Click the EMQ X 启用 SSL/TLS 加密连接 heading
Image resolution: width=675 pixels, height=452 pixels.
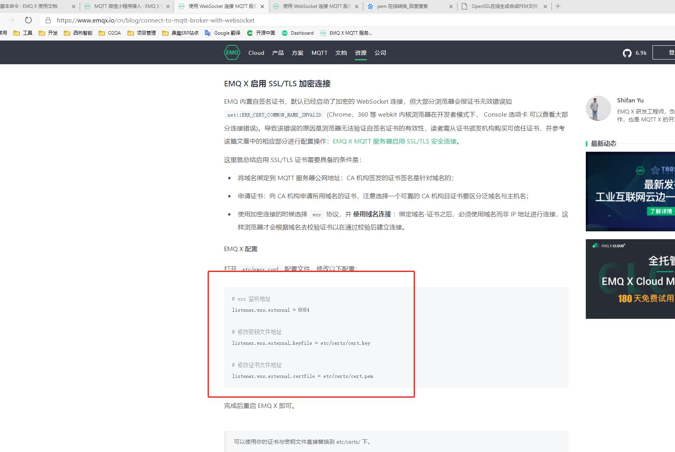tap(277, 84)
